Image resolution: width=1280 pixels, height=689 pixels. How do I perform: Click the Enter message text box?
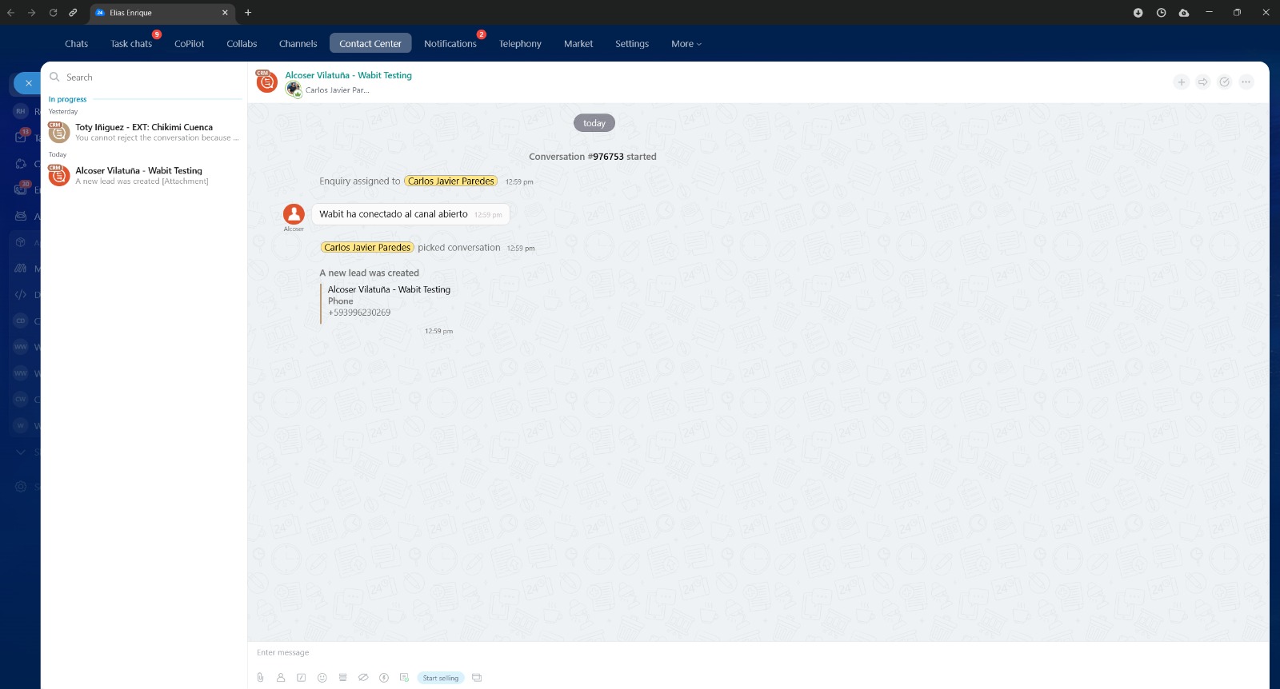point(720,653)
